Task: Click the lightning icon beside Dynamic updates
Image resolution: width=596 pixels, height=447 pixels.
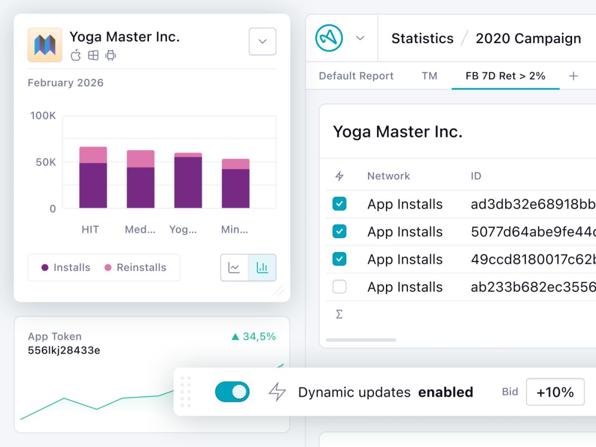Action: pos(277,392)
